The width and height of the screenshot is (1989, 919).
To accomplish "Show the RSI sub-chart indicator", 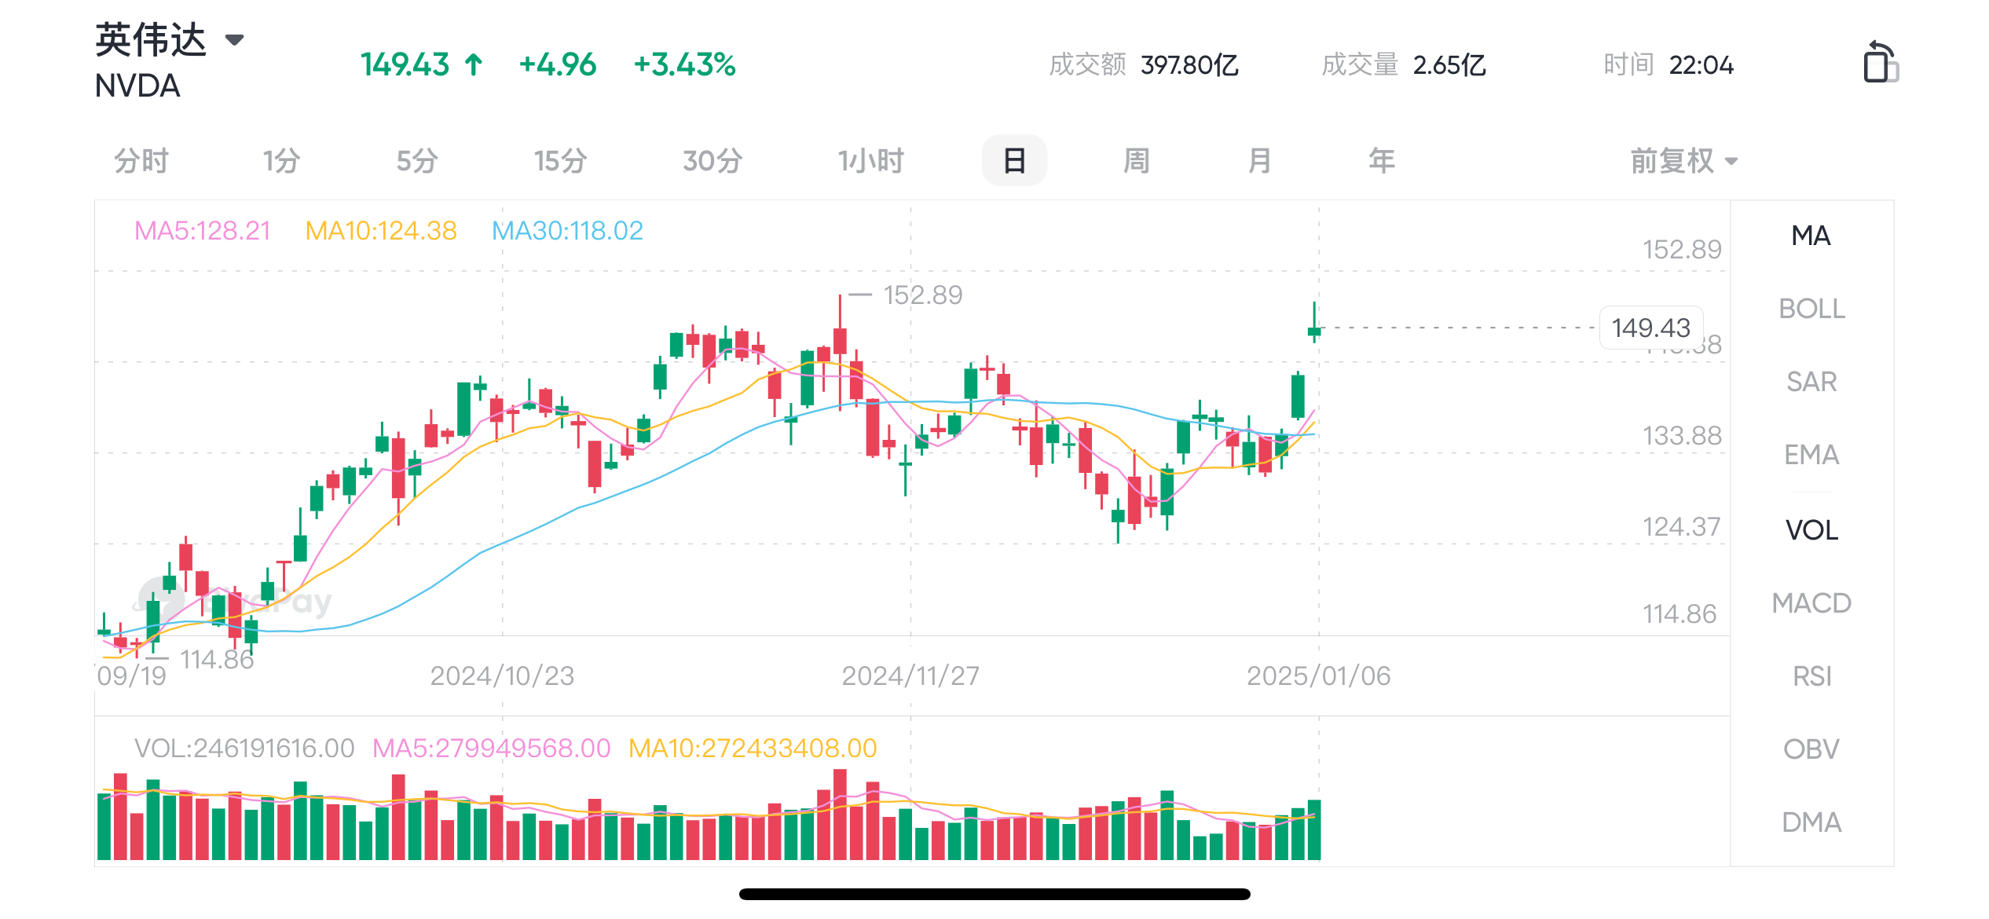I will tap(1811, 676).
